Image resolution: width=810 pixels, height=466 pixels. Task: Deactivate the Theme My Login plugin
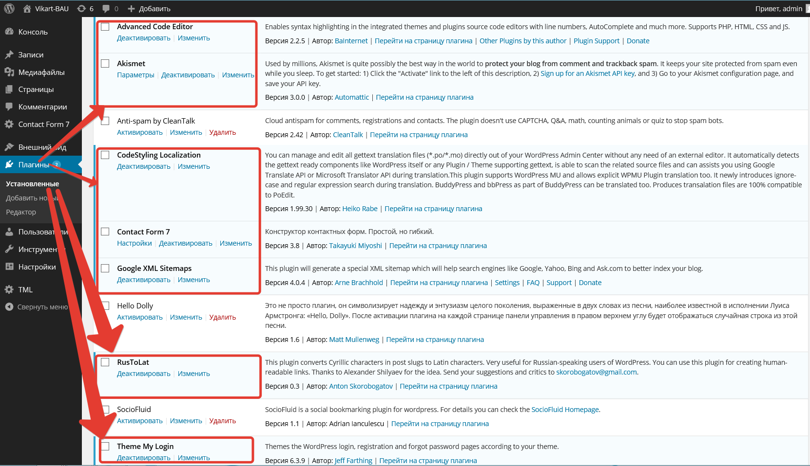tap(144, 458)
